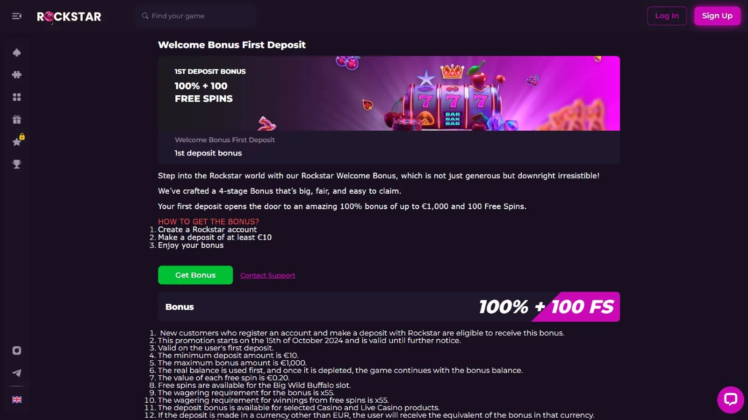Open the Contact Support link

267,275
